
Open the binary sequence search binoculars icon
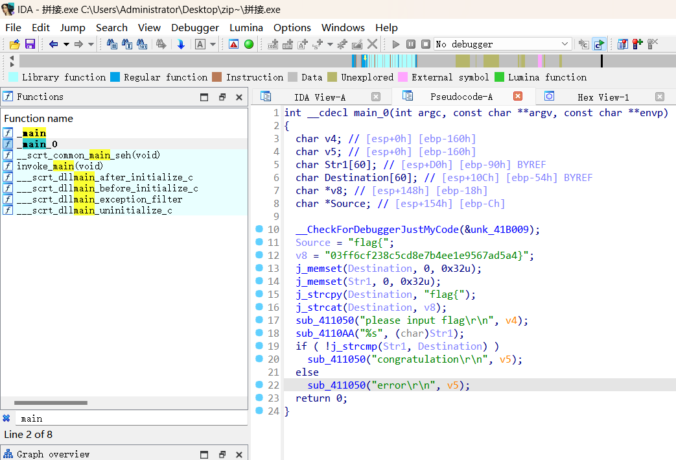pos(142,44)
